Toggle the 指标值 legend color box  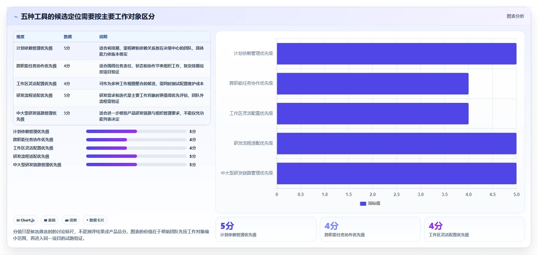[x=363, y=203]
